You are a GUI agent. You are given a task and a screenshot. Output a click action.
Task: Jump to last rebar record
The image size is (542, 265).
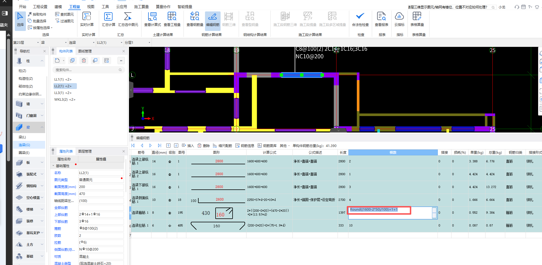tap(159, 146)
